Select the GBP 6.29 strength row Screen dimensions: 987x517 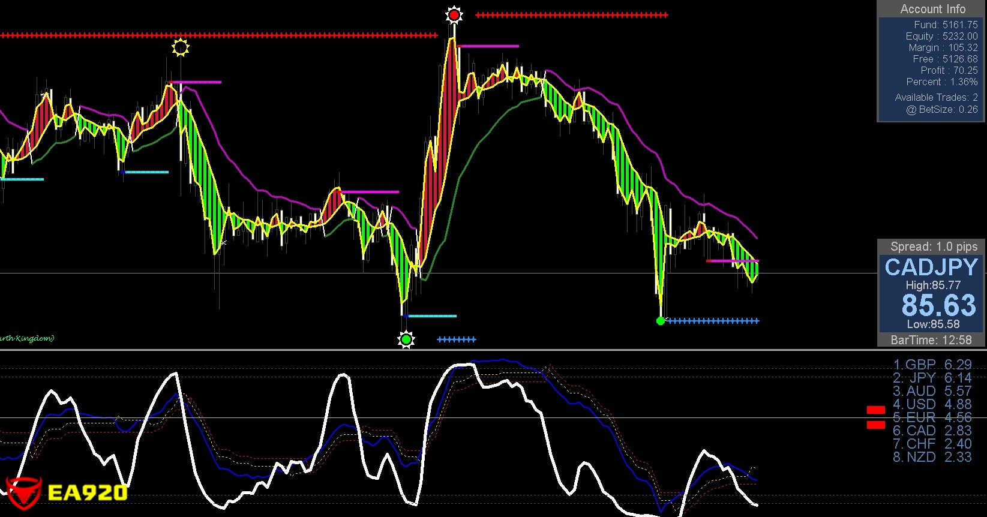pos(932,365)
